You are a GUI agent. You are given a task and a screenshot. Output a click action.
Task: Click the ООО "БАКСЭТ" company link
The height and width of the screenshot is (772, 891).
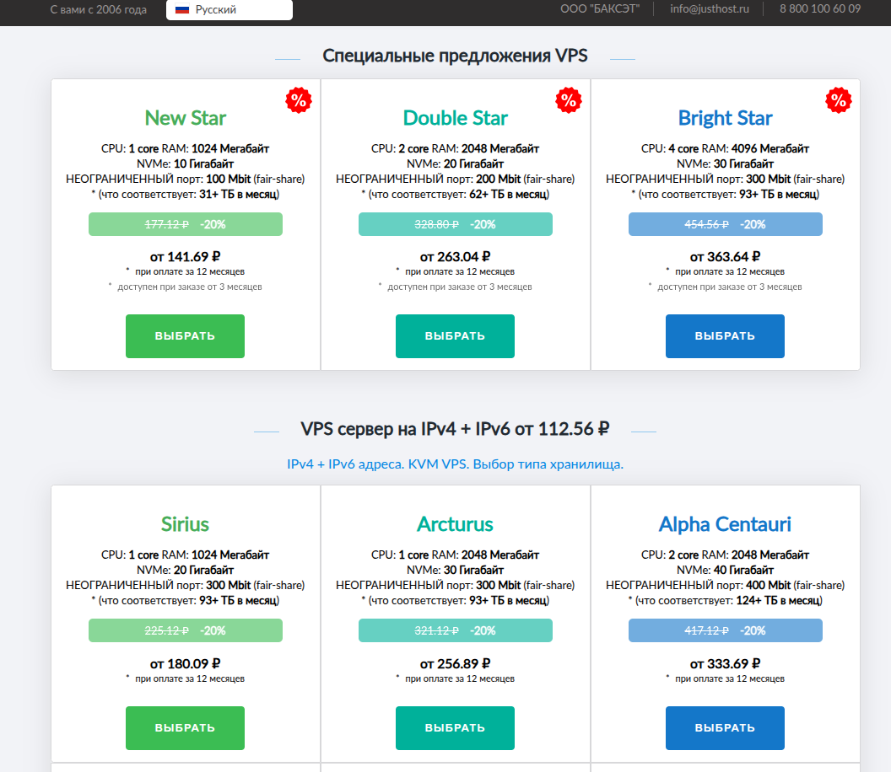pyautogui.click(x=600, y=9)
